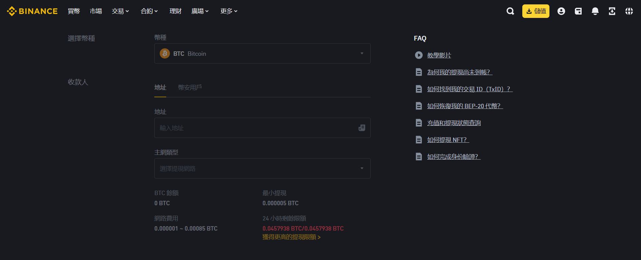Open address book icon in address field
This screenshot has width=641, height=260.
[362, 128]
